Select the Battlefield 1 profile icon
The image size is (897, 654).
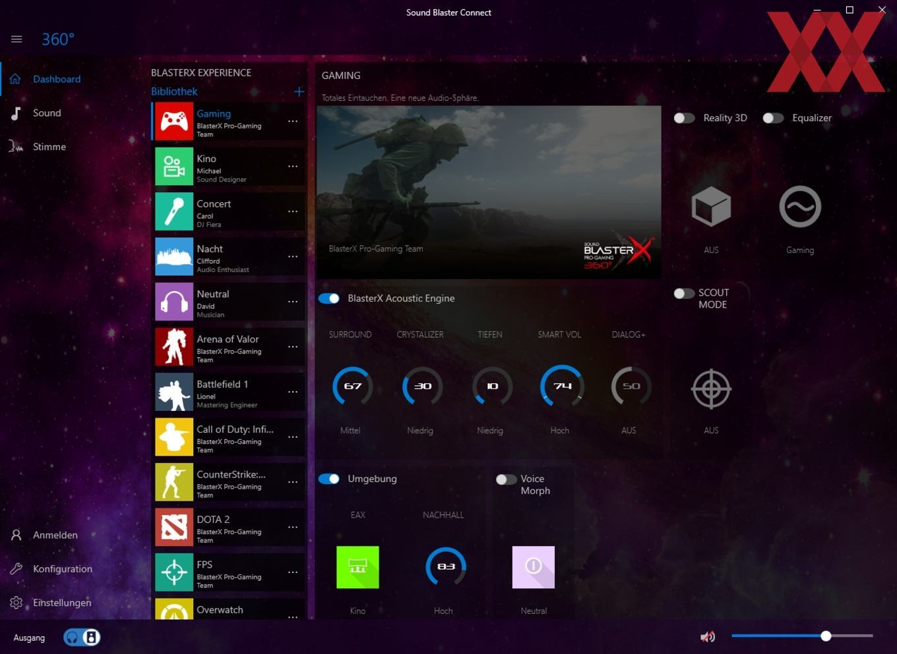[x=174, y=392]
